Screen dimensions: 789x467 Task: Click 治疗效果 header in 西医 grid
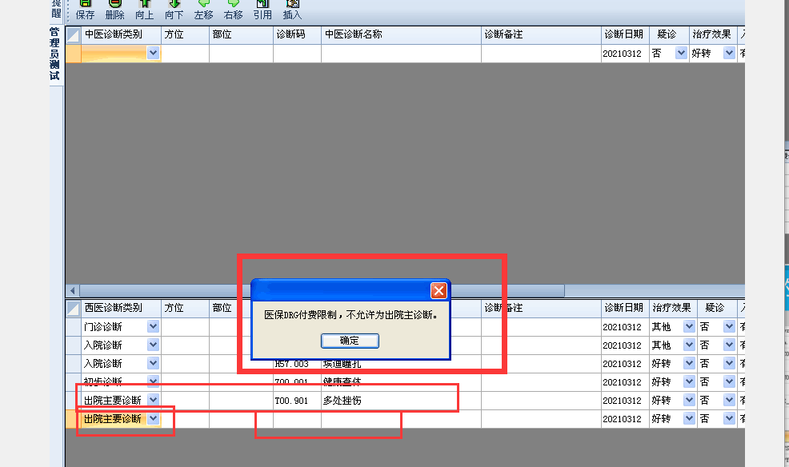[673, 308]
